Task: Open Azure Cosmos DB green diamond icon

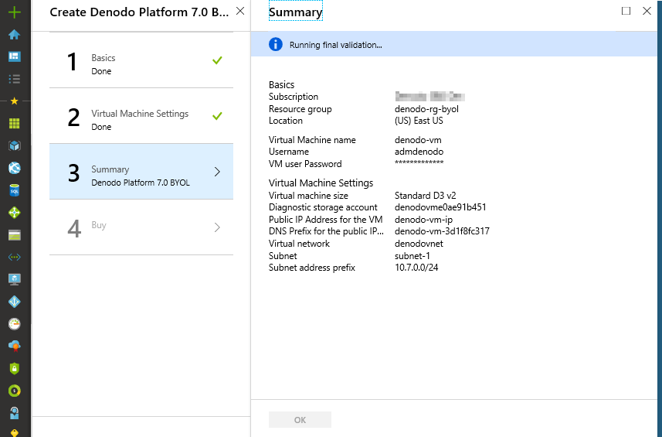Action: 15,213
